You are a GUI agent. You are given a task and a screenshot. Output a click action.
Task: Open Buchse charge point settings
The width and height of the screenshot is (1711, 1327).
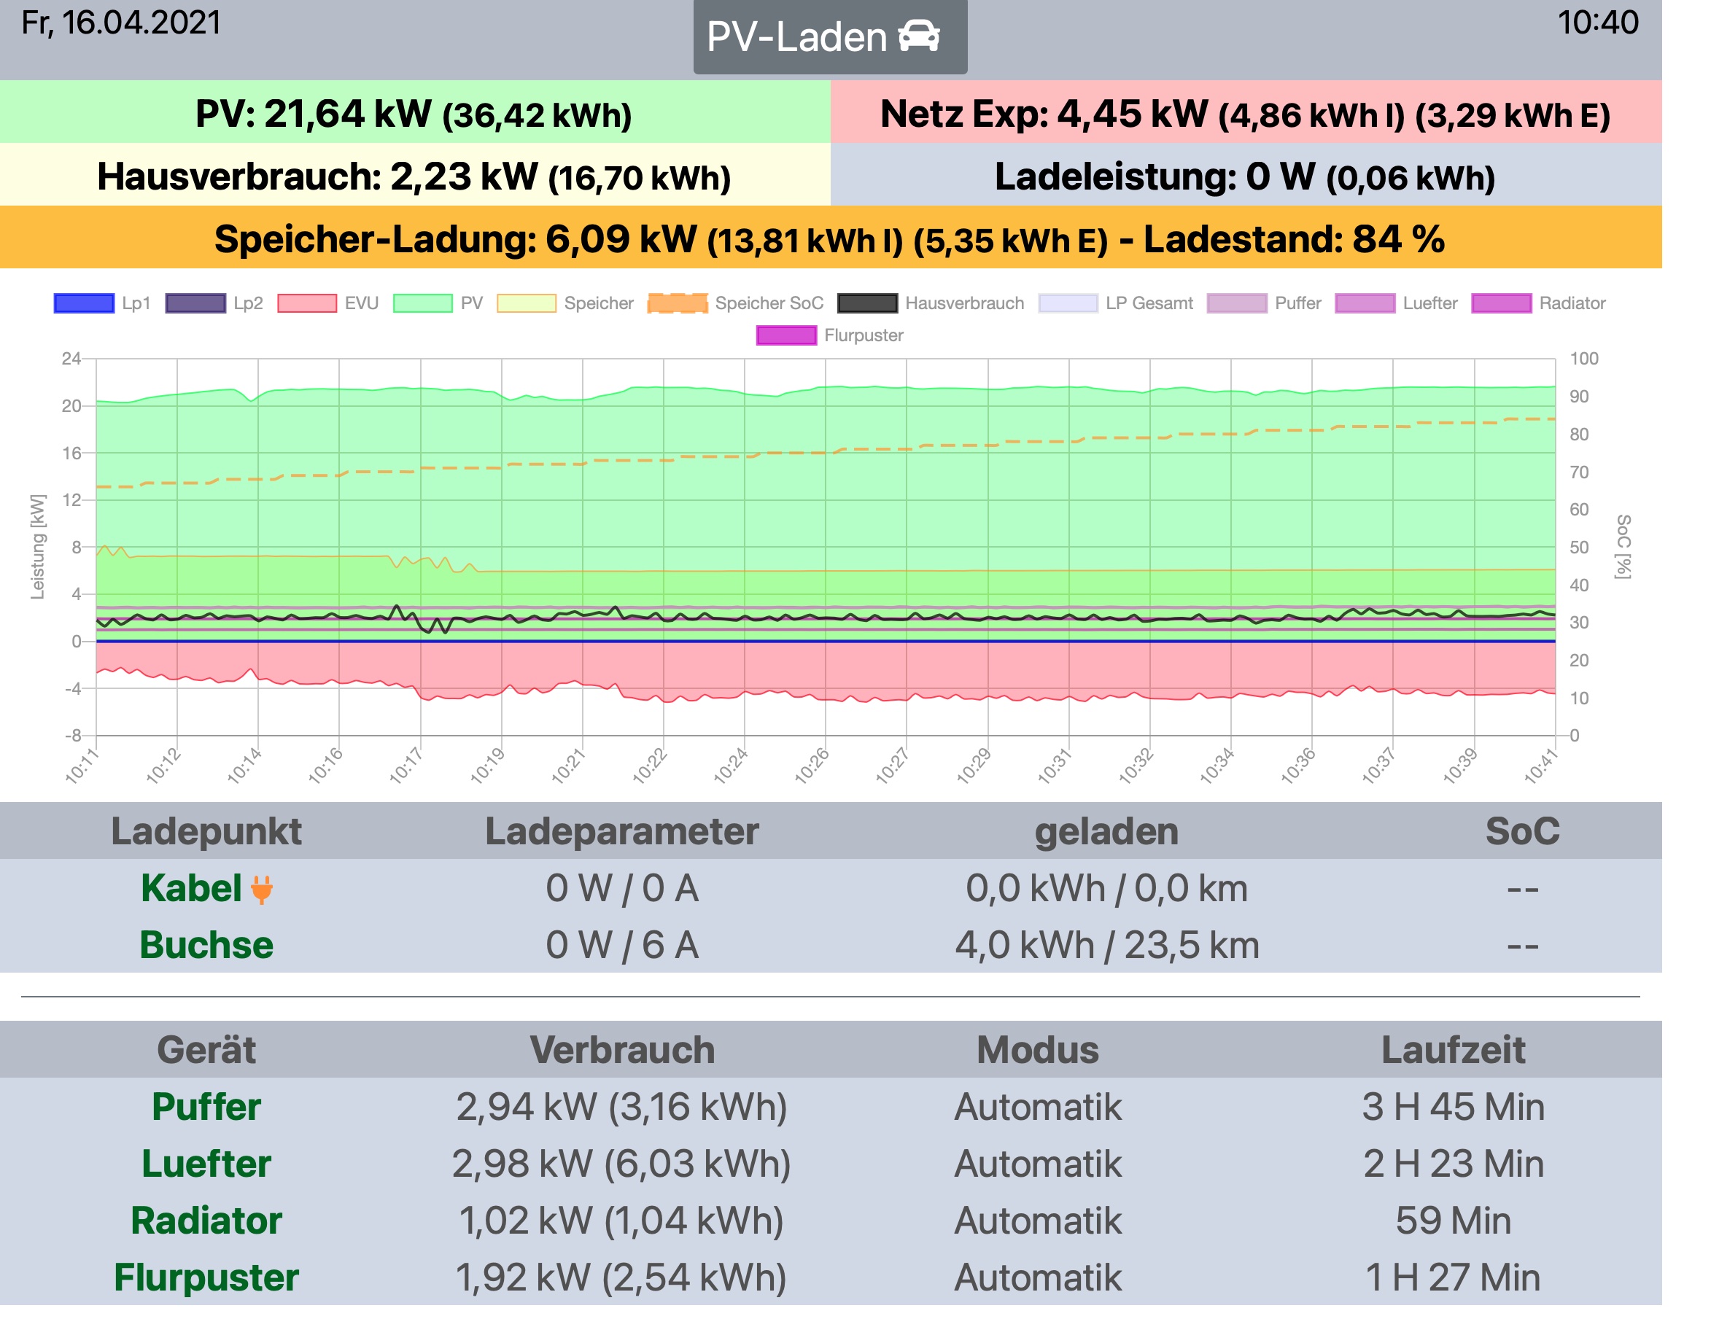point(206,945)
